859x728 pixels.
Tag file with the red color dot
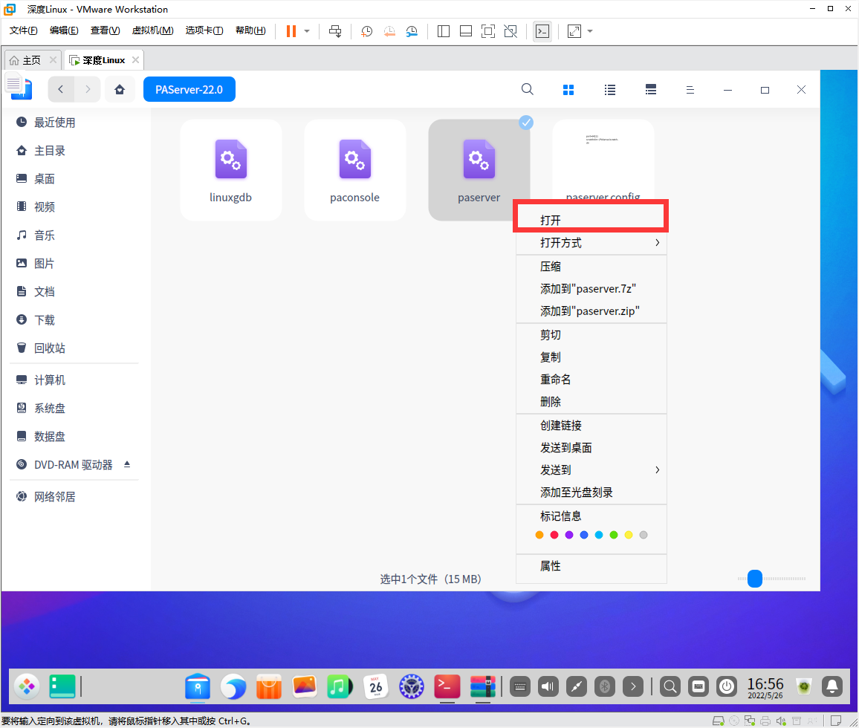tap(554, 535)
